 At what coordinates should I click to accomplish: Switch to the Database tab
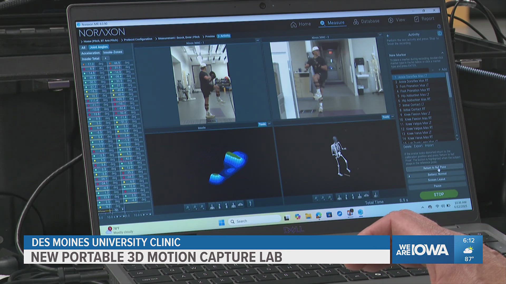tap(366, 21)
